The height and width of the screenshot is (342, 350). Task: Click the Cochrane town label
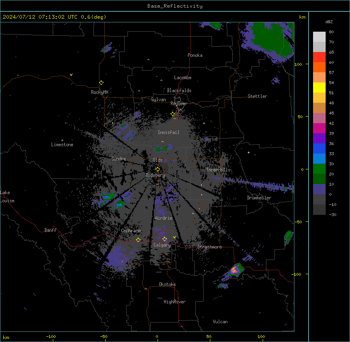[x=131, y=231]
